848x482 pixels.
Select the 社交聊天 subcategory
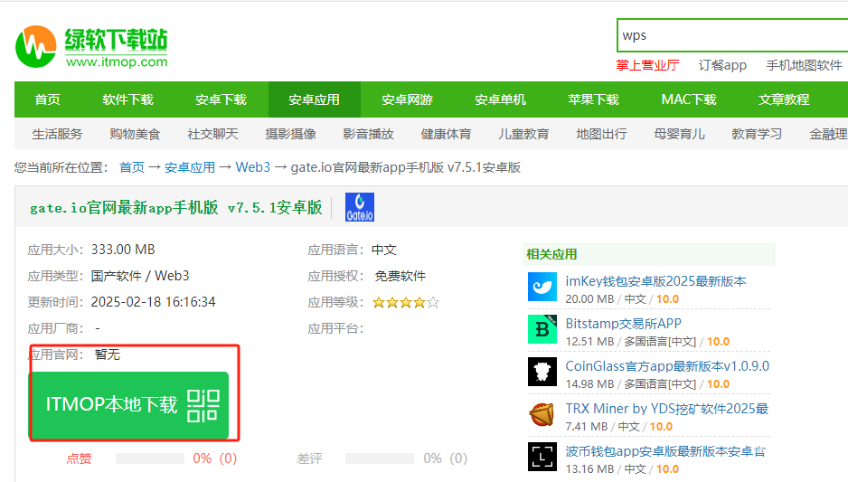(213, 134)
